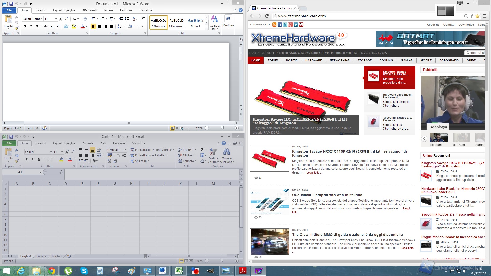
Task: Switch to the 'Inserisci' ribbon tab in Word
Action: pos(41,10)
